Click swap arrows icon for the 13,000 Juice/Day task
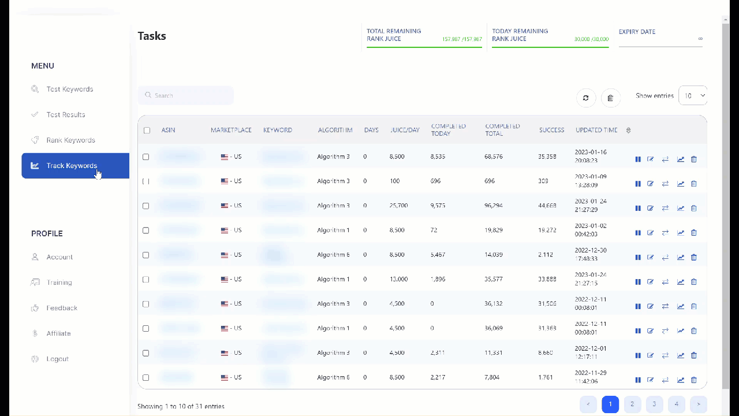739x416 pixels. click(665, 282)
